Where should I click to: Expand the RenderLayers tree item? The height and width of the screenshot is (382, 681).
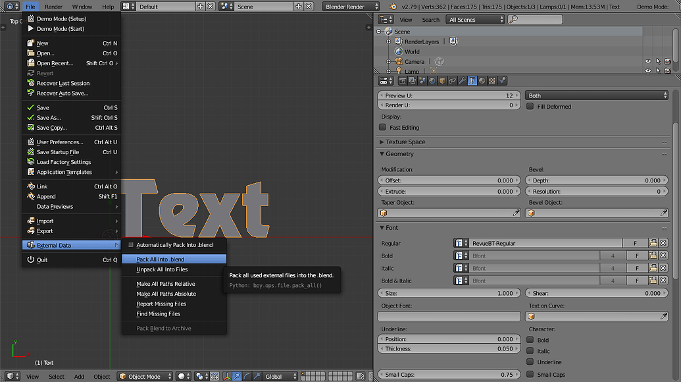[x=389, y=41]
